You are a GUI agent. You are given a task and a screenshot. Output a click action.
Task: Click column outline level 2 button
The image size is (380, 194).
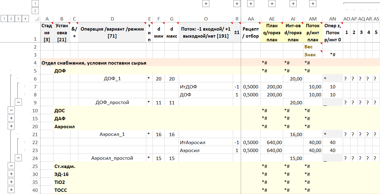35,11
